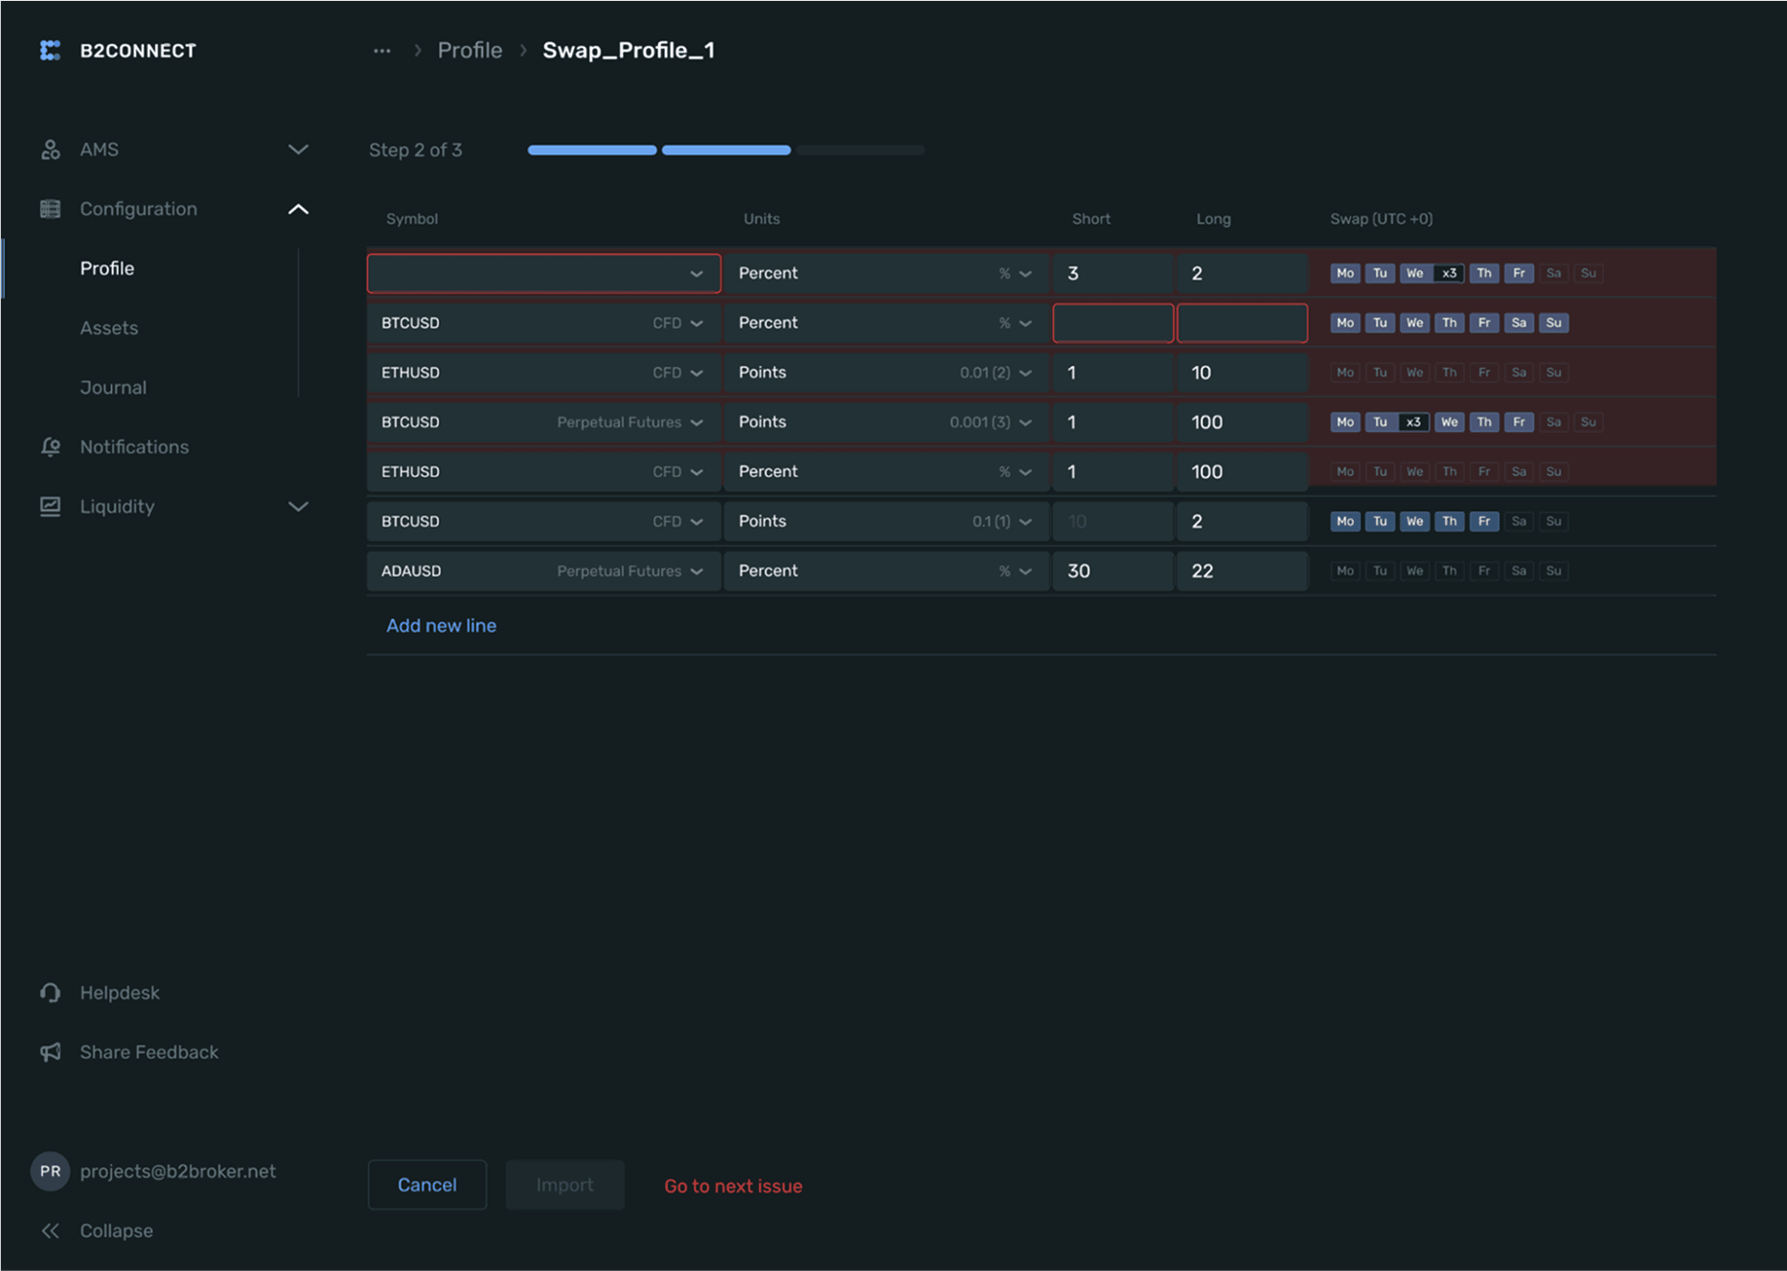Toggle Th for ADAUSD row
The image size is (1787, 1271).
coord(1449,571)
